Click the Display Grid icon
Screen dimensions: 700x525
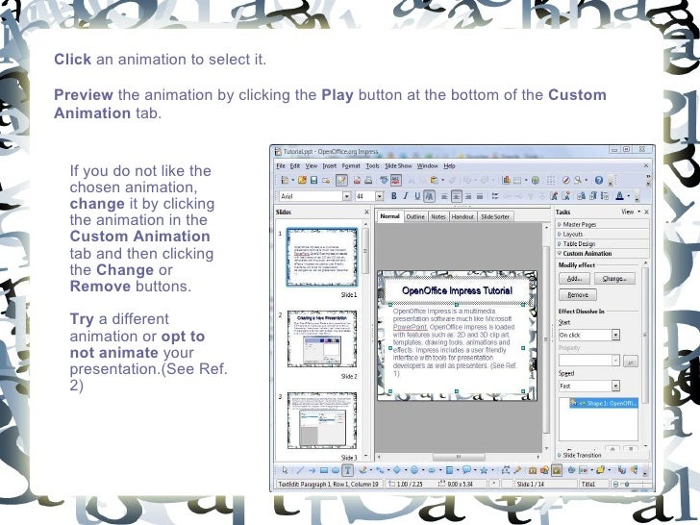click(x=551, y=181)
